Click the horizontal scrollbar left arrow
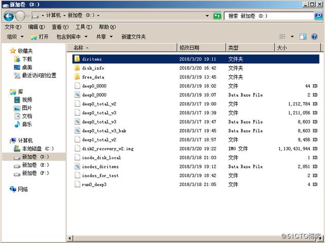The height and width of the screenshot is (243, 325). [70, 238]
